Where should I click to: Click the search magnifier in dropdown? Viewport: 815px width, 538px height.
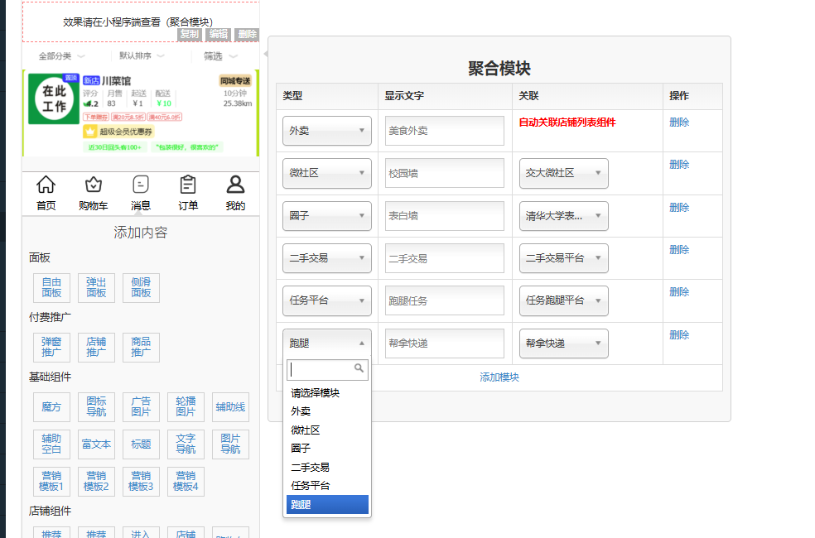[359, 368]
